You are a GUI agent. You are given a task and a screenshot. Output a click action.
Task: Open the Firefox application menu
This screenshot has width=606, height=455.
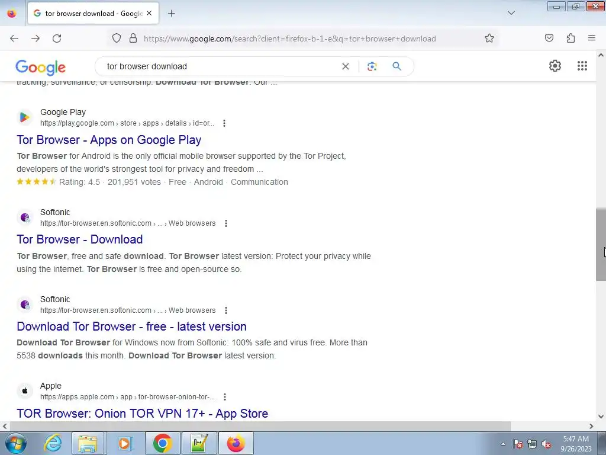[592, 38]
